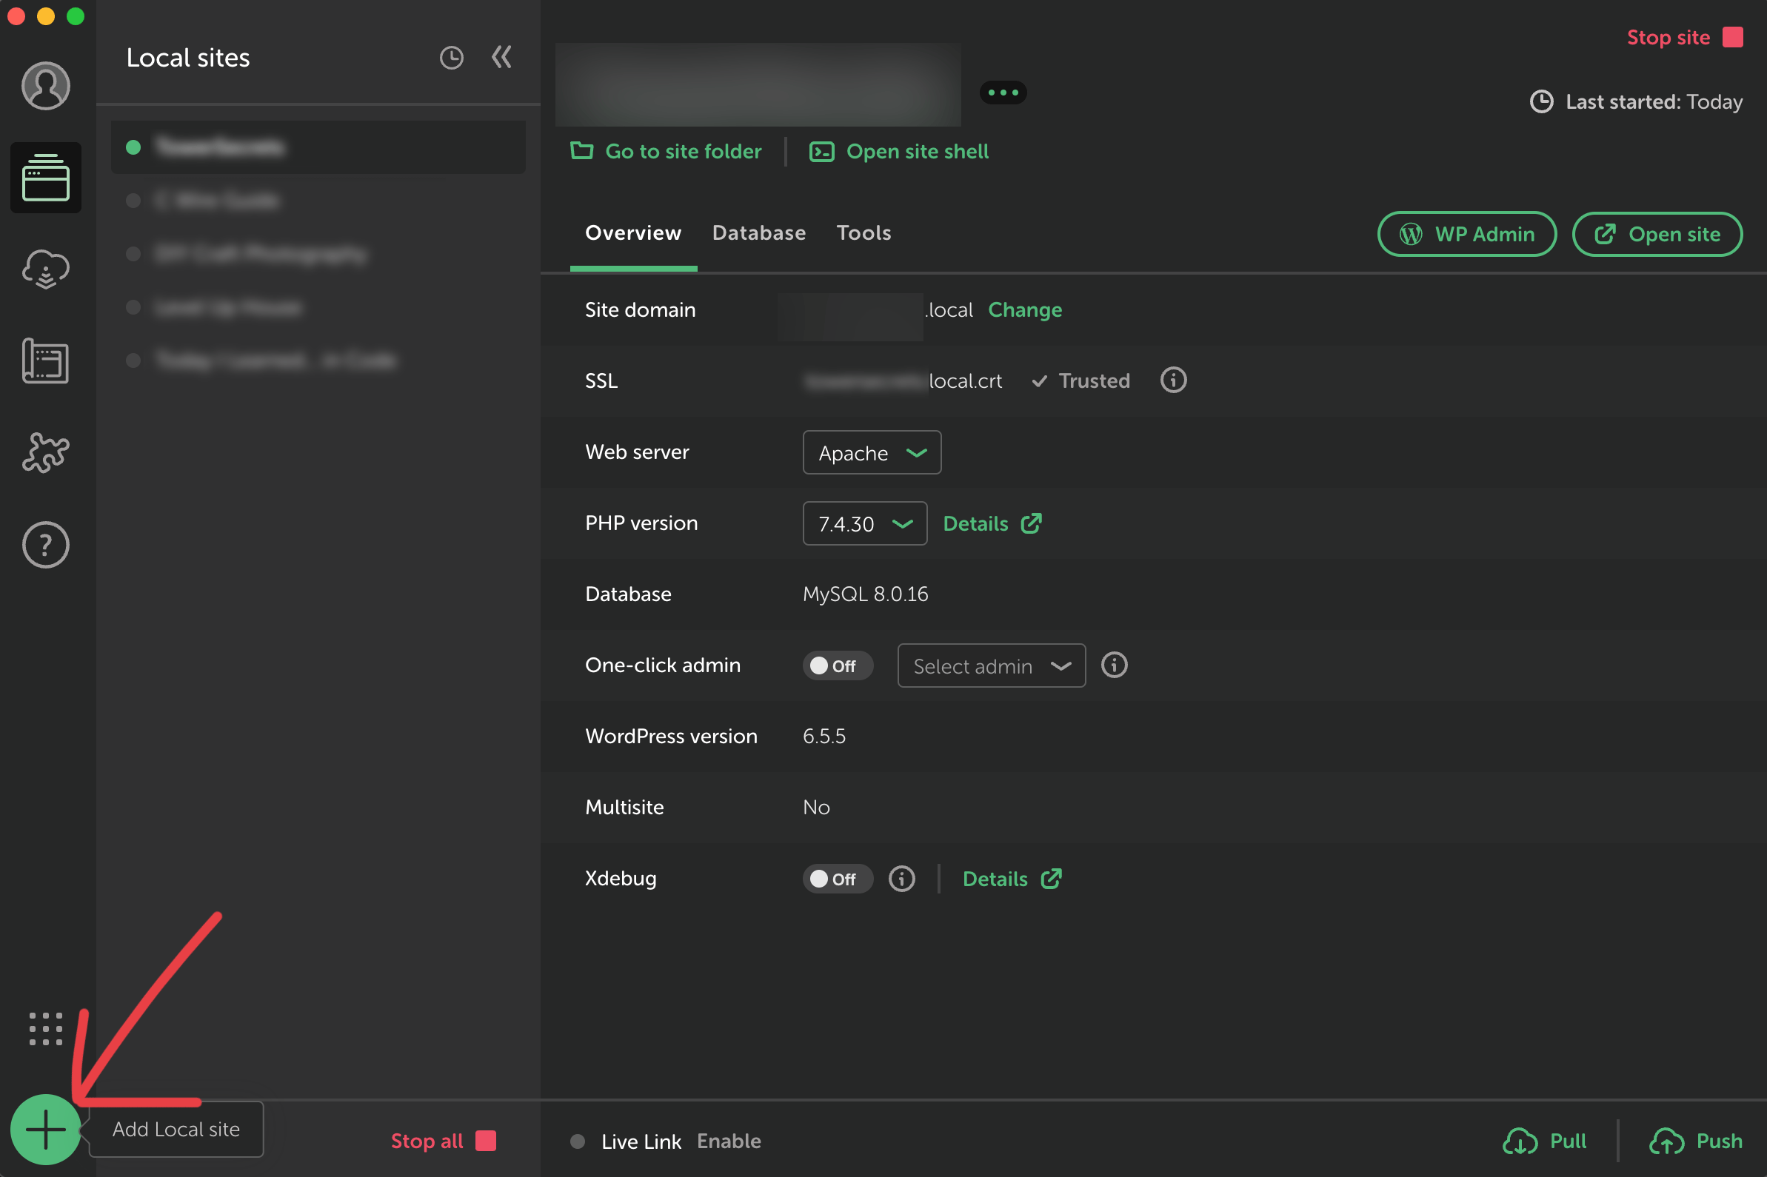The height and width of the screenshot is (1177, 1767).
Task: Toggle One-click admin switch
Action: (x=837, y=665)
